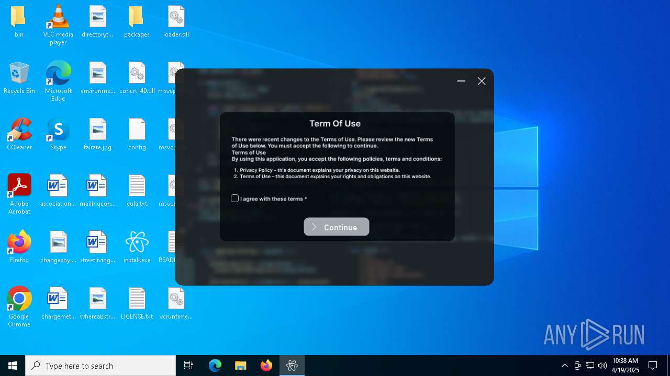The image size is (670, 376).
Task: Click the 'Privacy Policy' list item text
Action: (x=320, y=170)
